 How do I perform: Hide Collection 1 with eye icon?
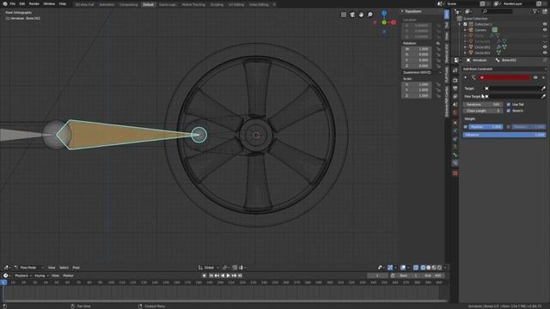pos(545,24)
